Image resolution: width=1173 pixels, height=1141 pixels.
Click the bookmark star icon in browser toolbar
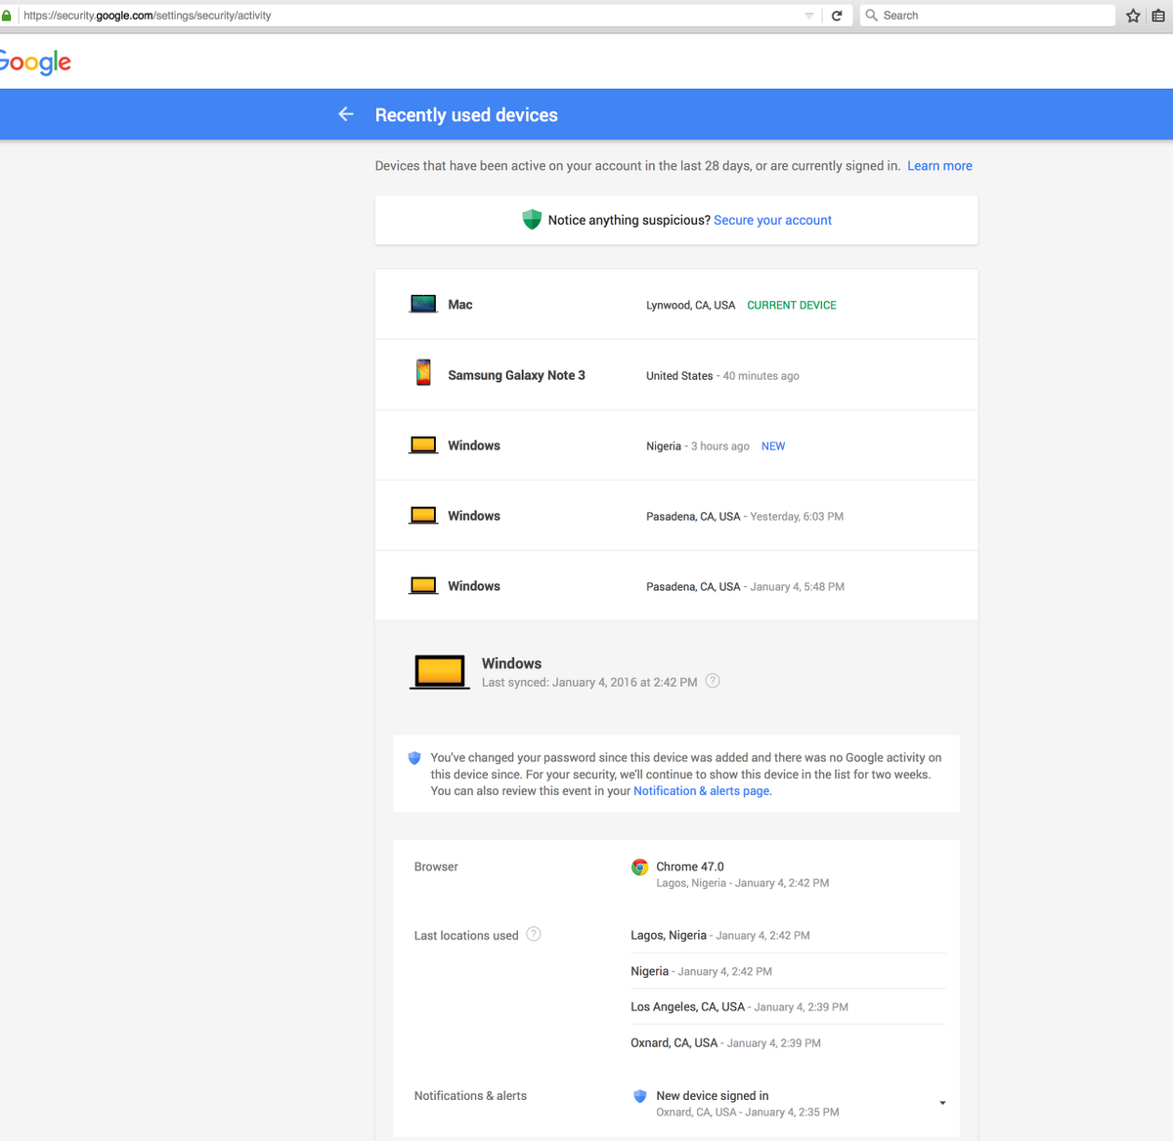tap(1133, 16)
